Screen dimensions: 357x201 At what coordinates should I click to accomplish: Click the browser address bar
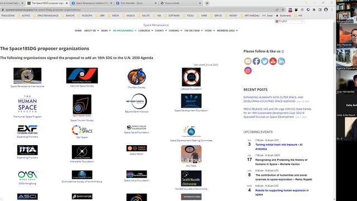[137, 10]
